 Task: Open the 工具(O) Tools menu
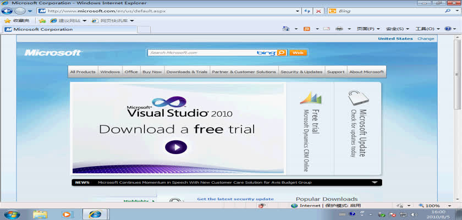(x=427, y=29)
